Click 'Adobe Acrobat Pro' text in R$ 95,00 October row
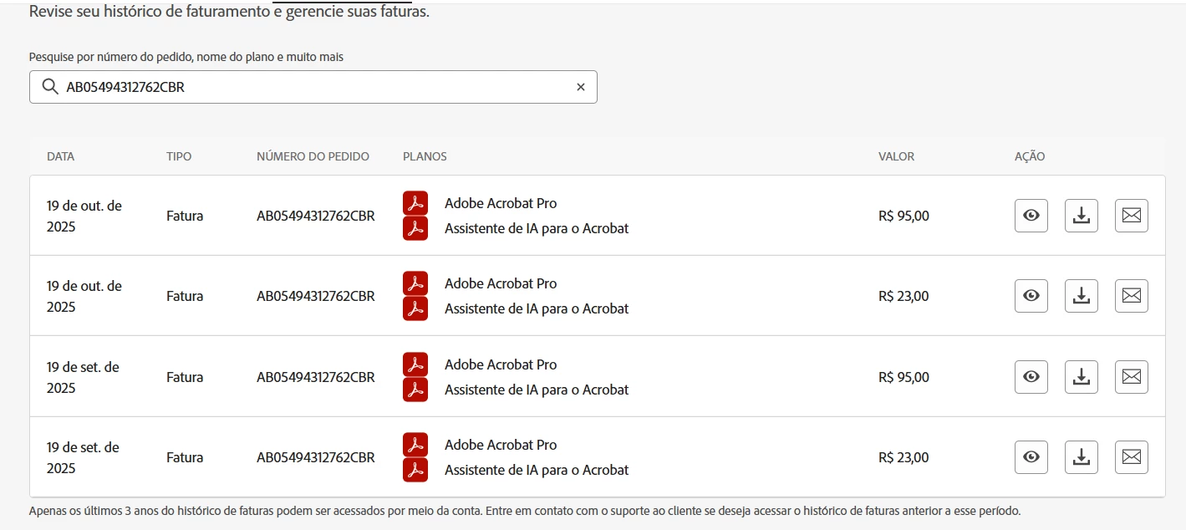Screen dimensions: 1186x530 (x=501, y=203)
